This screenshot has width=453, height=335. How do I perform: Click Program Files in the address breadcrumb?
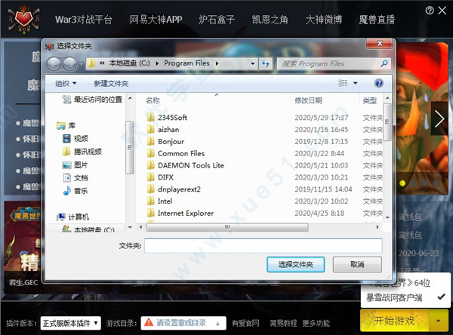186,63
